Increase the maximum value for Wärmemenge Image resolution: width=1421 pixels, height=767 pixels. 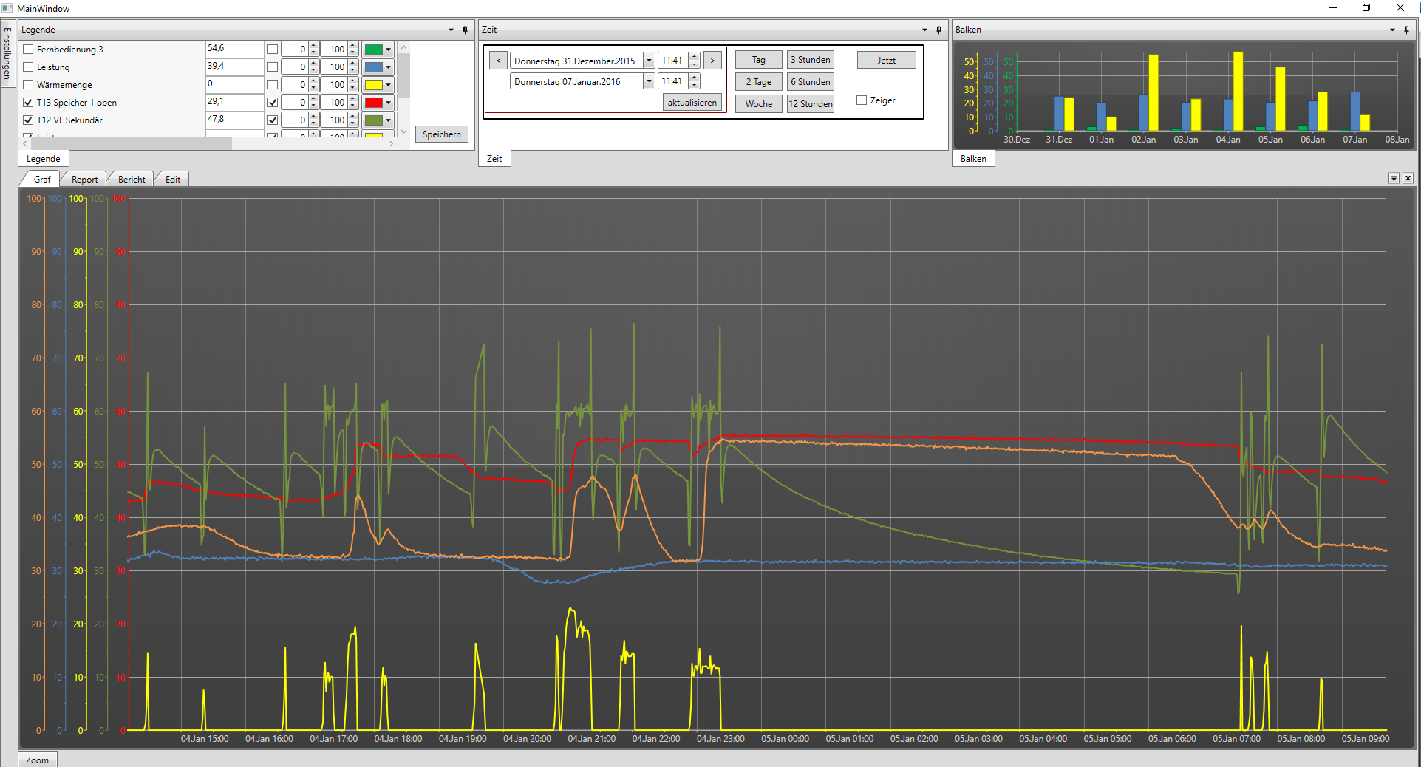[353, 81]
